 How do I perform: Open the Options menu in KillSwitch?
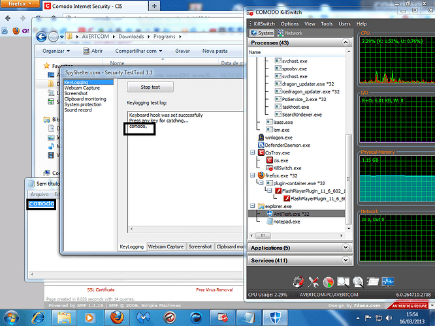[x=289, y=24]
